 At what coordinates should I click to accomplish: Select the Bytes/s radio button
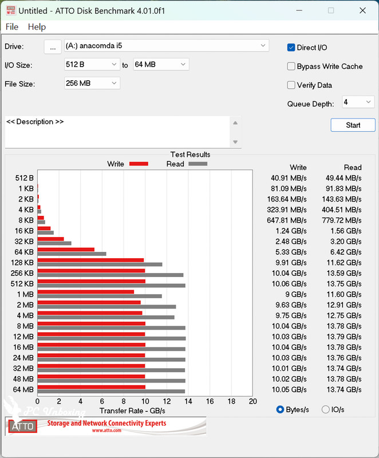(280, 409)
